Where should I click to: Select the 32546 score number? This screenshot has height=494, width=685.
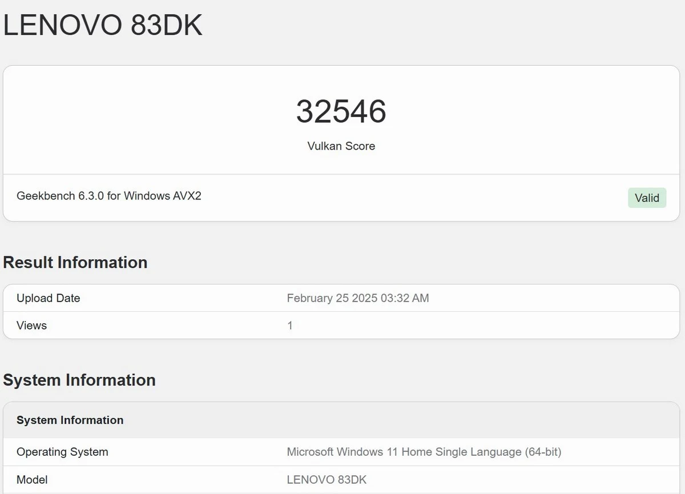tap(341, 111)
